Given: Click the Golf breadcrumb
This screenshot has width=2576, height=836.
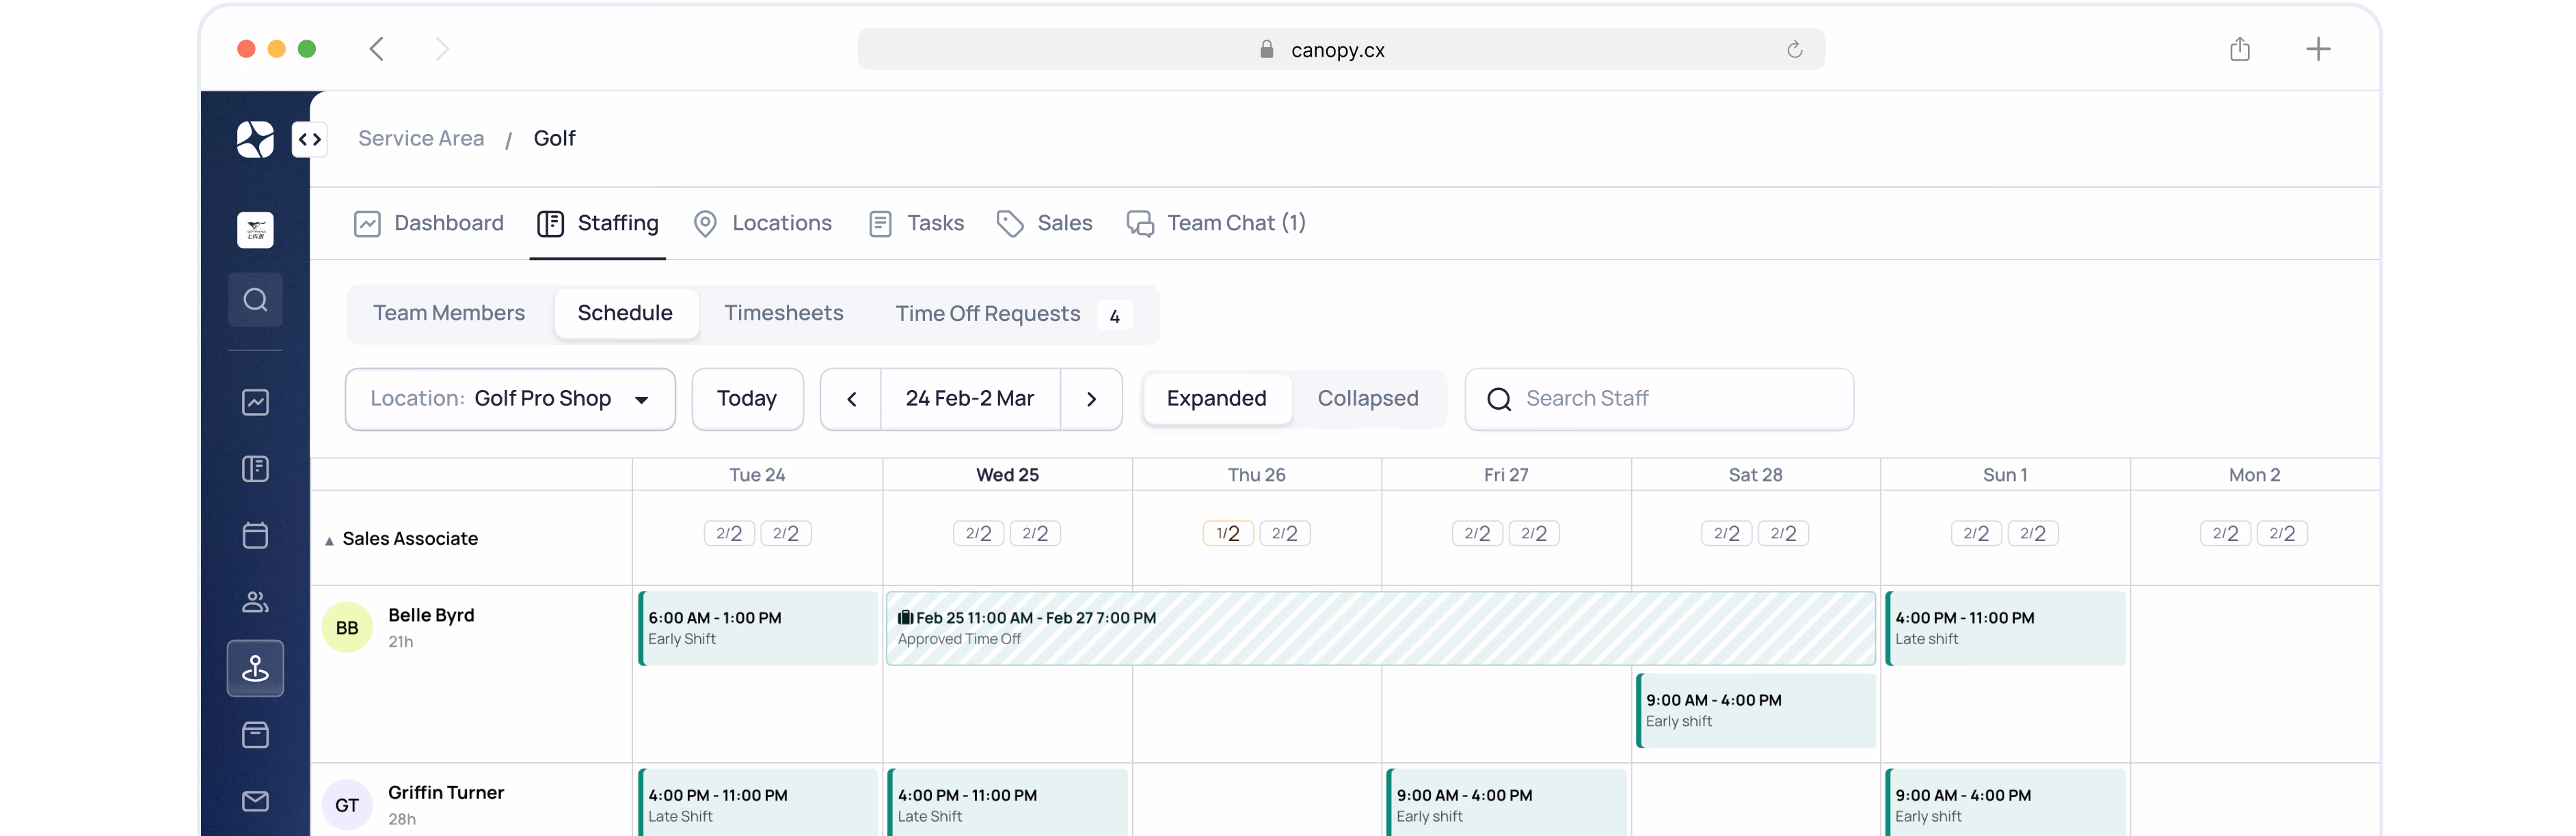Looking at the screenshot, I should point(554,139).
